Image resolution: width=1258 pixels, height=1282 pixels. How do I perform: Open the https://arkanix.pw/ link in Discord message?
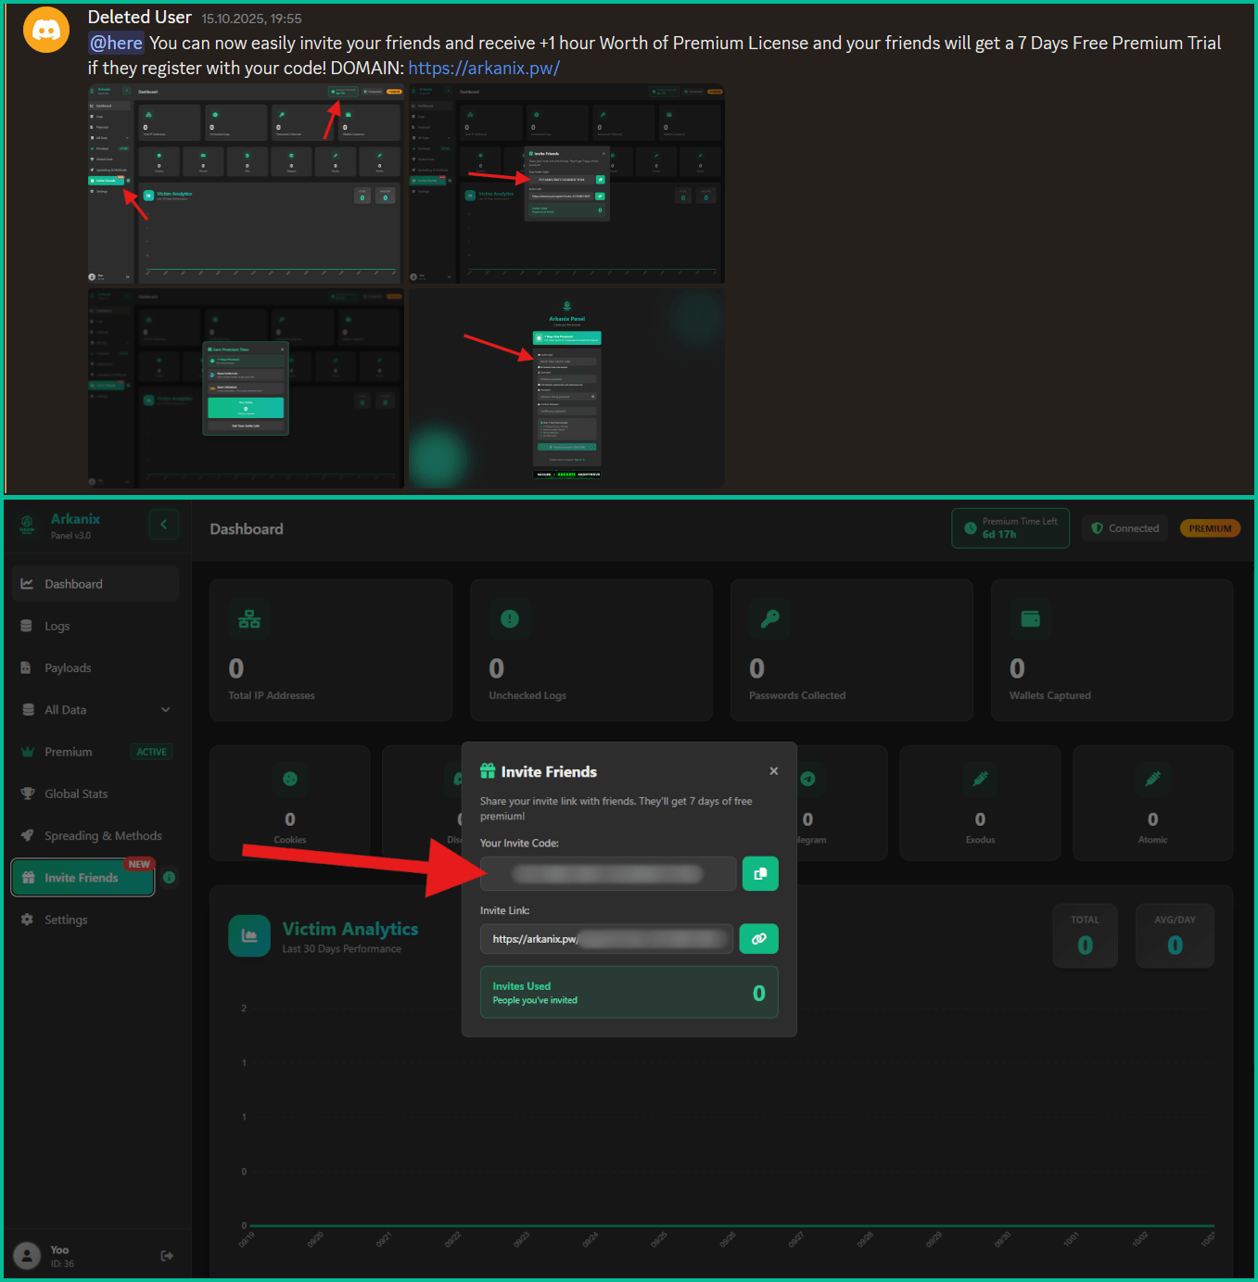click(484, 68)
